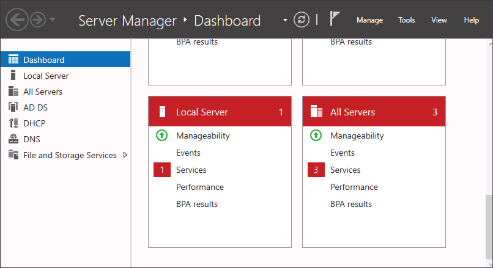Click the count 3 in All Servers header
The width and height of the screenshot is (493, 268).
click(435, 112)
